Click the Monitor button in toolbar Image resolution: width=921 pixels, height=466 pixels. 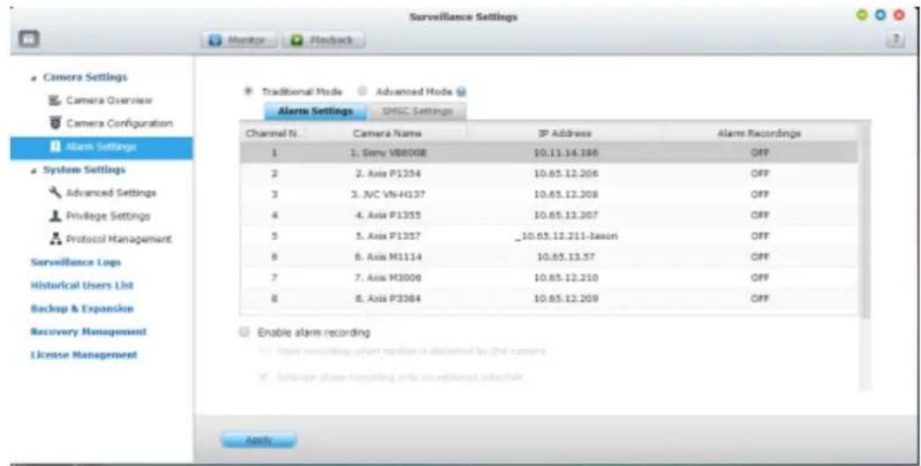click(x=241, y=41)
